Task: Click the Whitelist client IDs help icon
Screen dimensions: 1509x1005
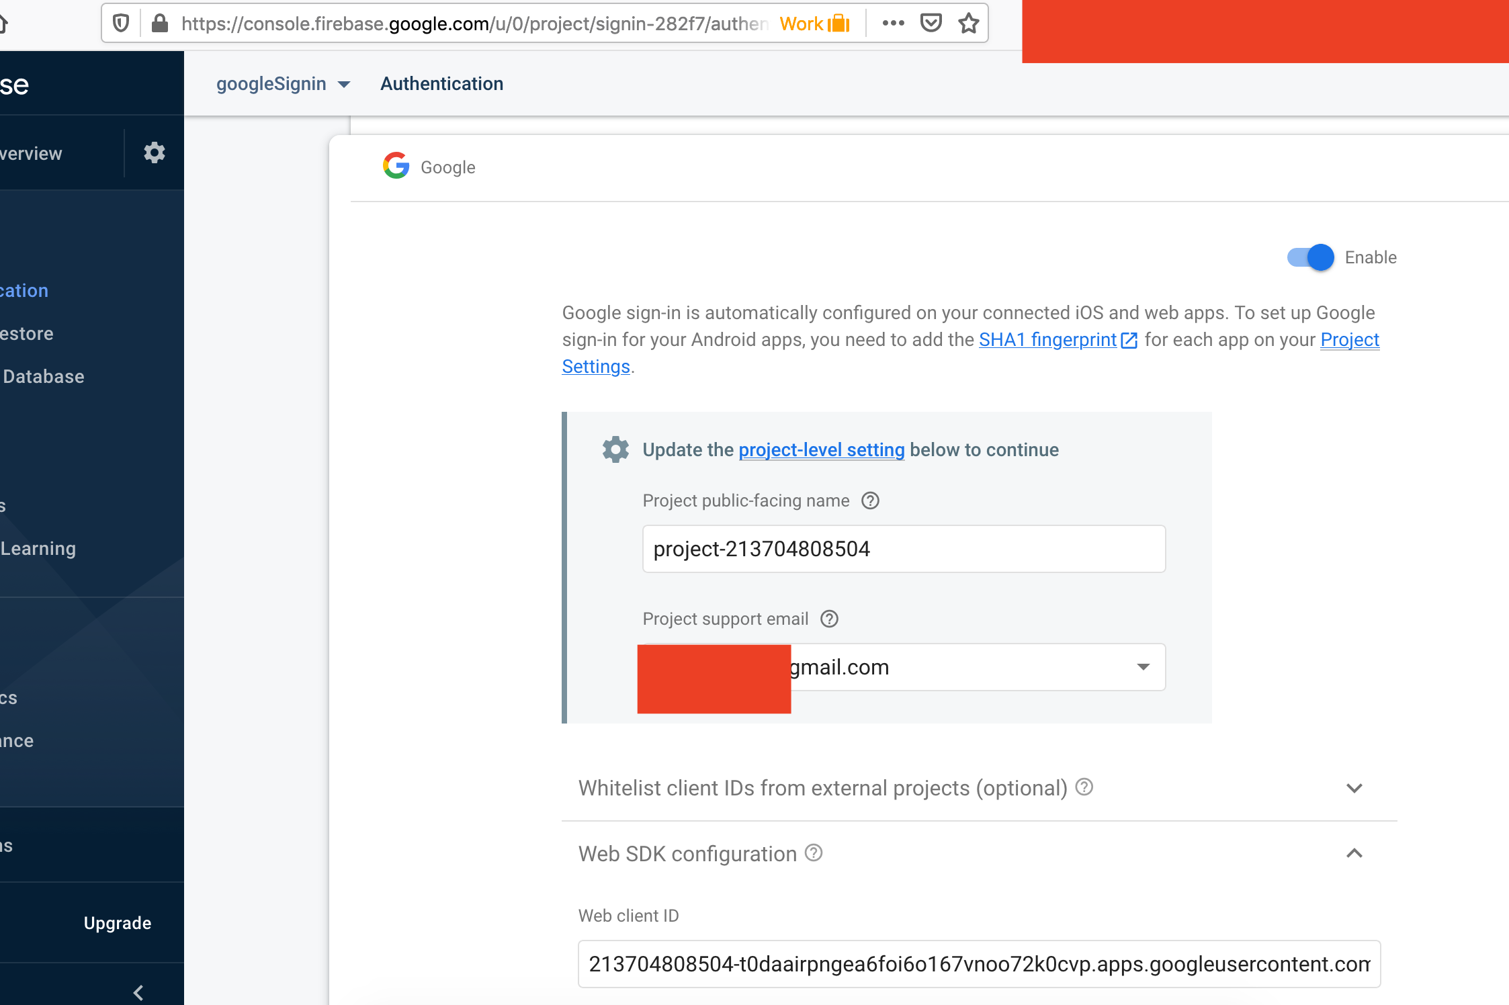Action: point(1084,787)
